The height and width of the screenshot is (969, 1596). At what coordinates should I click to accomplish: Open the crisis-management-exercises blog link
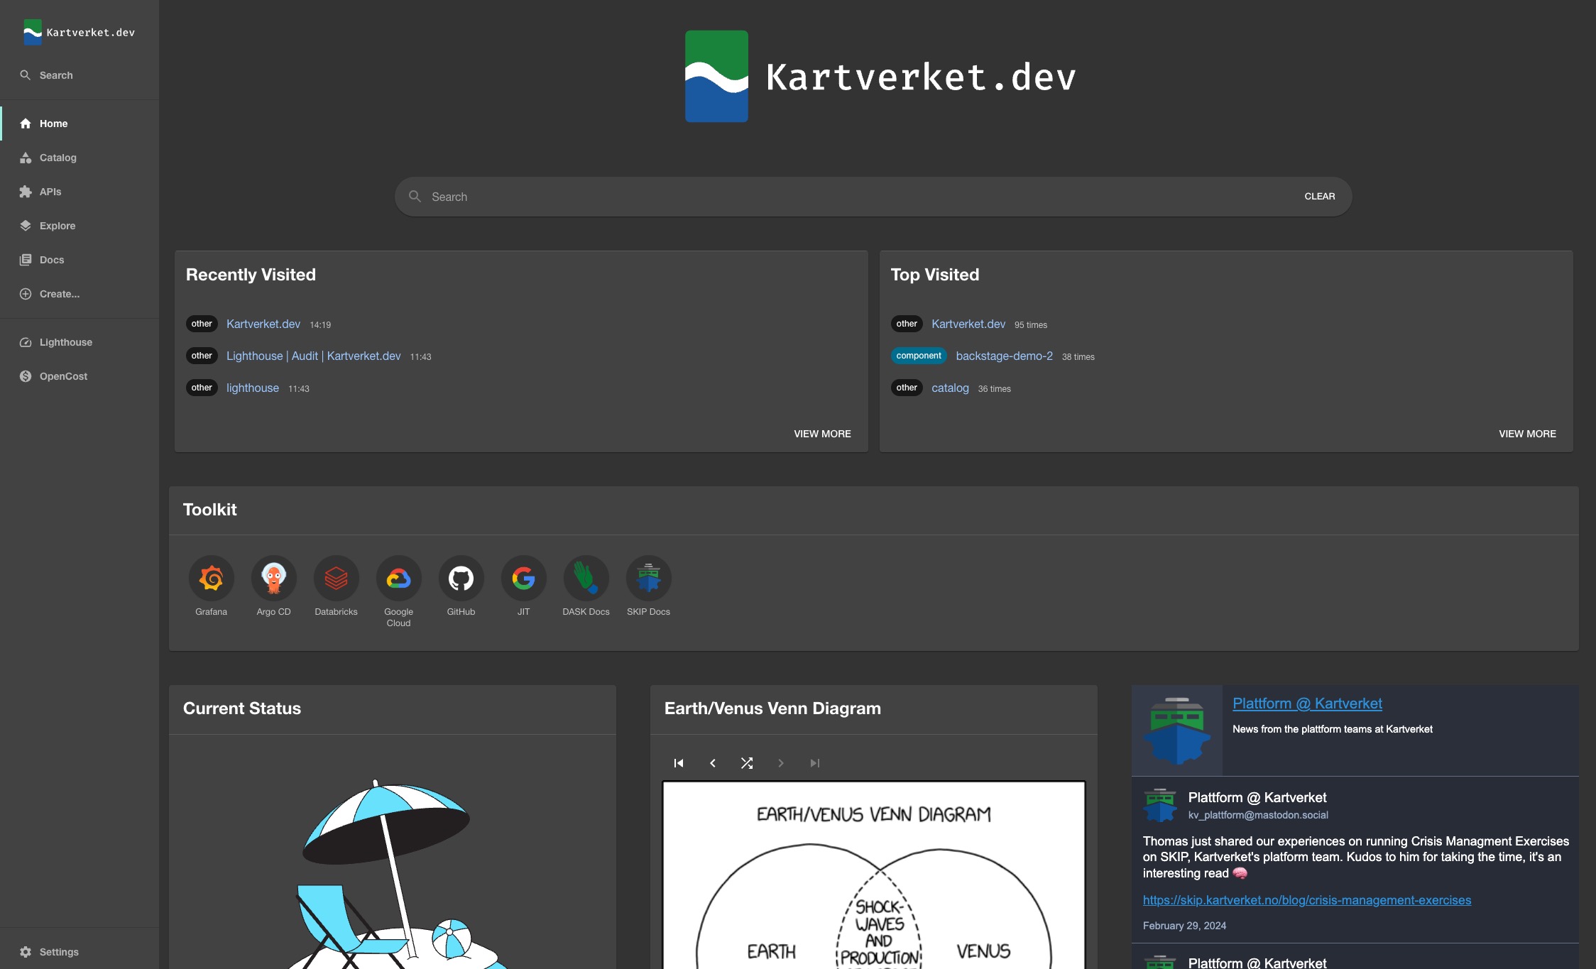click(x=1306, y=900)
